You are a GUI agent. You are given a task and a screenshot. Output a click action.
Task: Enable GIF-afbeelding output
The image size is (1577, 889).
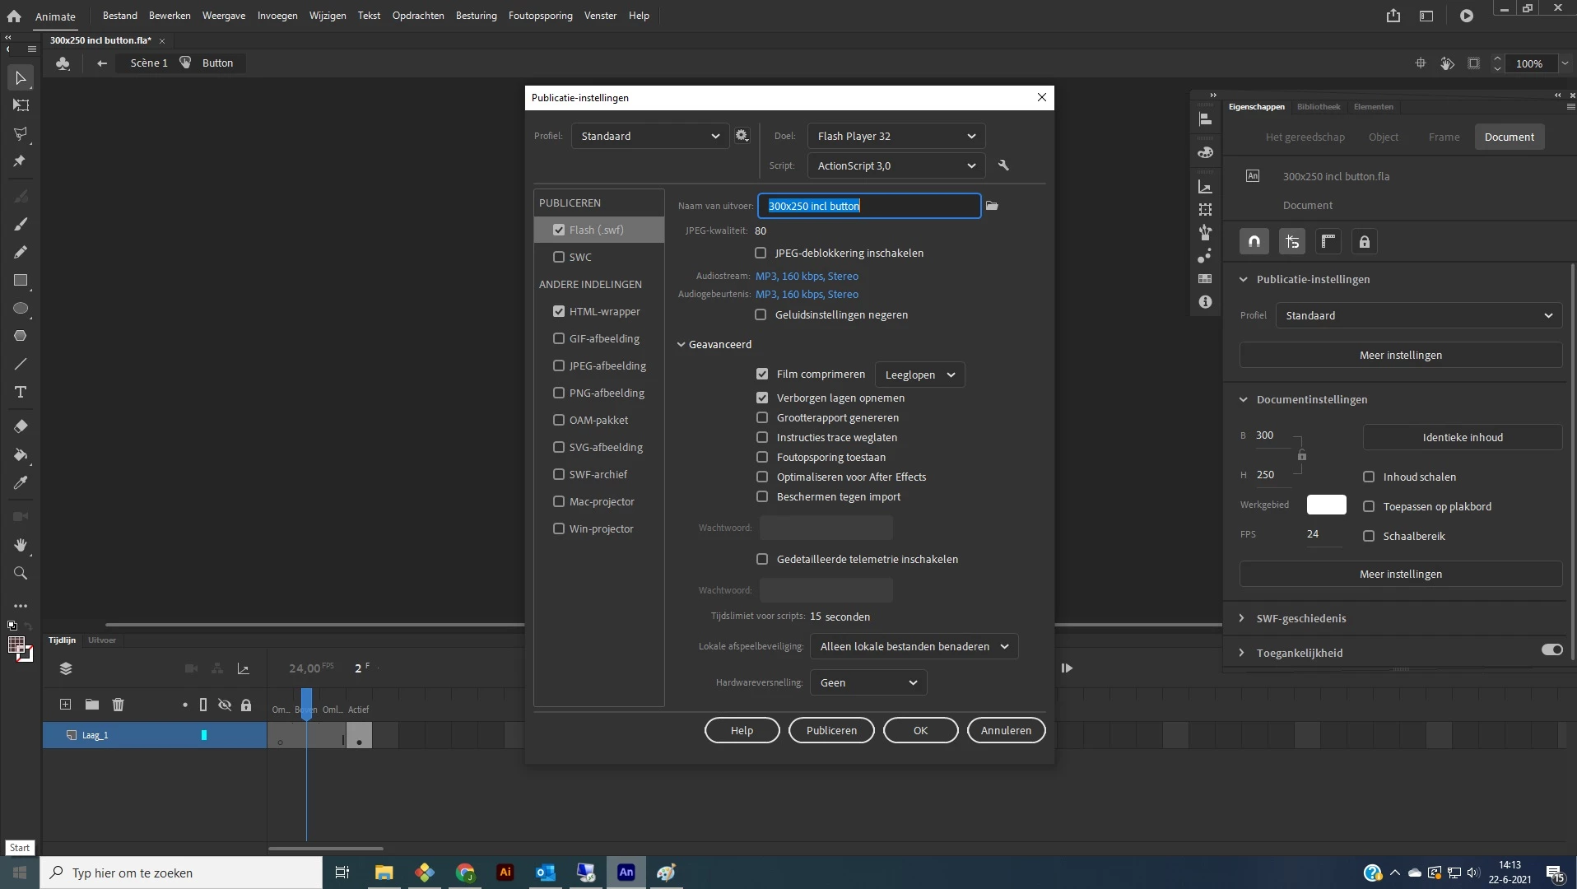pos(559,338)
